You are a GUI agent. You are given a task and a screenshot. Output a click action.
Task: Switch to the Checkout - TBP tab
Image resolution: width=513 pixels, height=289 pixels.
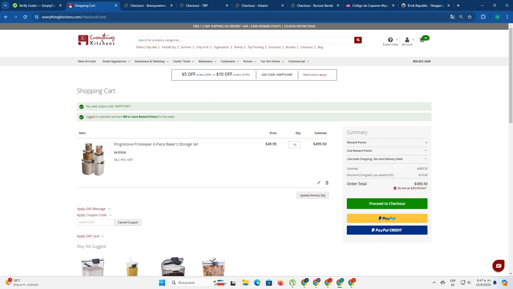click(204, 5)
